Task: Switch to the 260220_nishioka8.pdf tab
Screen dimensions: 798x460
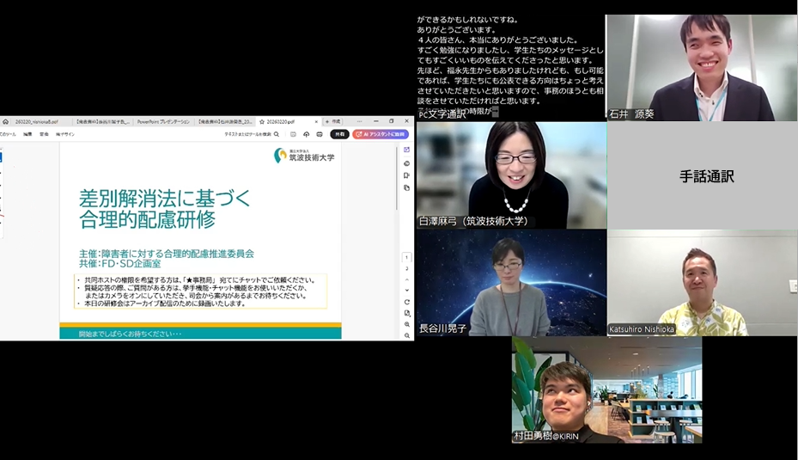Action: click(37, 122)
